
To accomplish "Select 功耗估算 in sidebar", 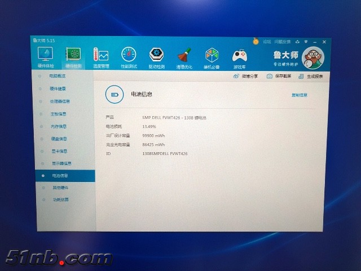I will [61, 199].
